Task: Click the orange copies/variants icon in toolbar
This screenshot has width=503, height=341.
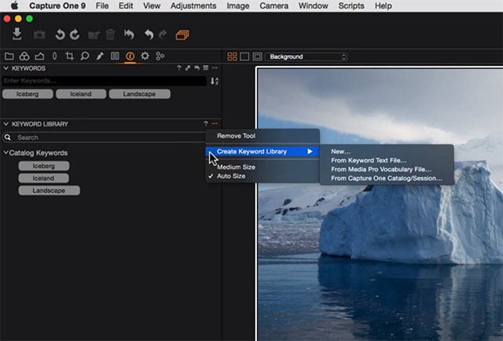Action: [x=182, y=34]
